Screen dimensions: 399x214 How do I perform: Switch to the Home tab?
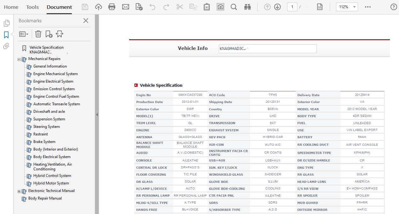click(11, 7)
